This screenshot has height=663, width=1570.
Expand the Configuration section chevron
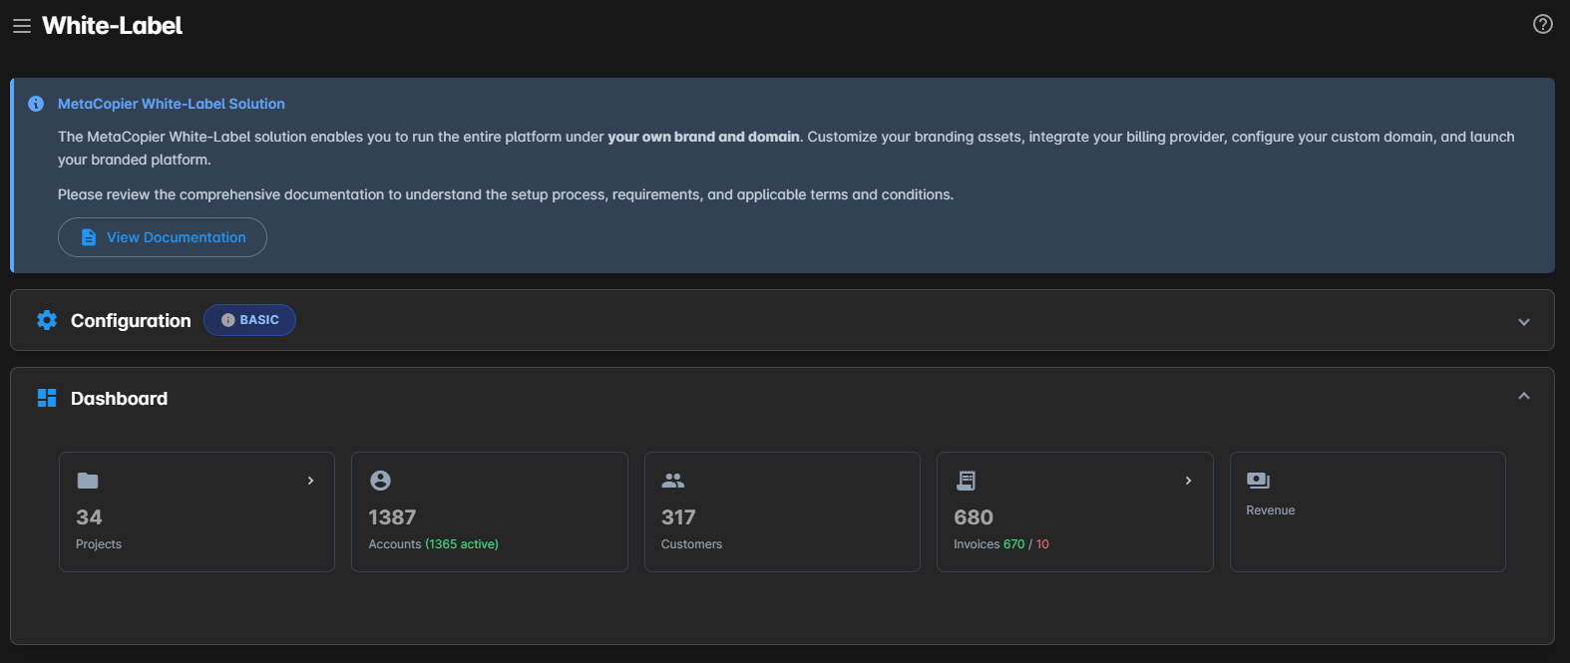[1524, 322]
